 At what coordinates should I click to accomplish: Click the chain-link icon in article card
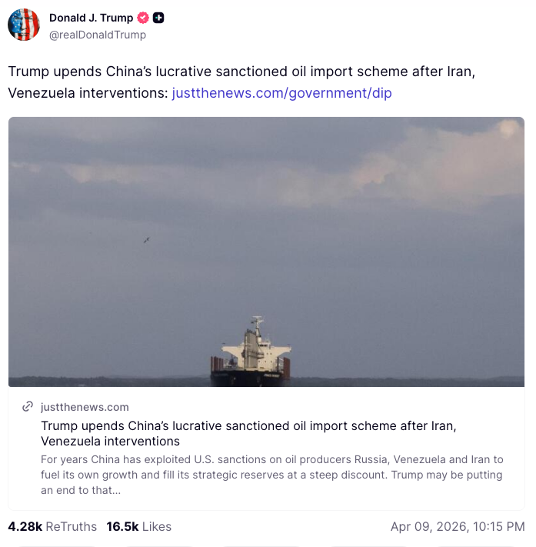(28, 406)
